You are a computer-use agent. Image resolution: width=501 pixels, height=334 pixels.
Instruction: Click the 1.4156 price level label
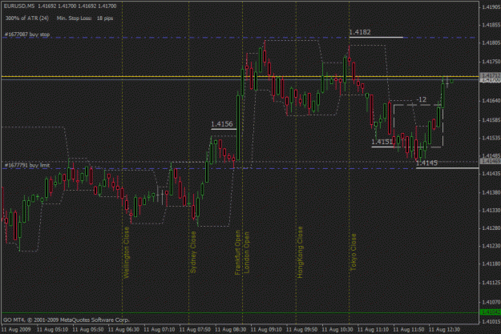(x=222, y=124)
